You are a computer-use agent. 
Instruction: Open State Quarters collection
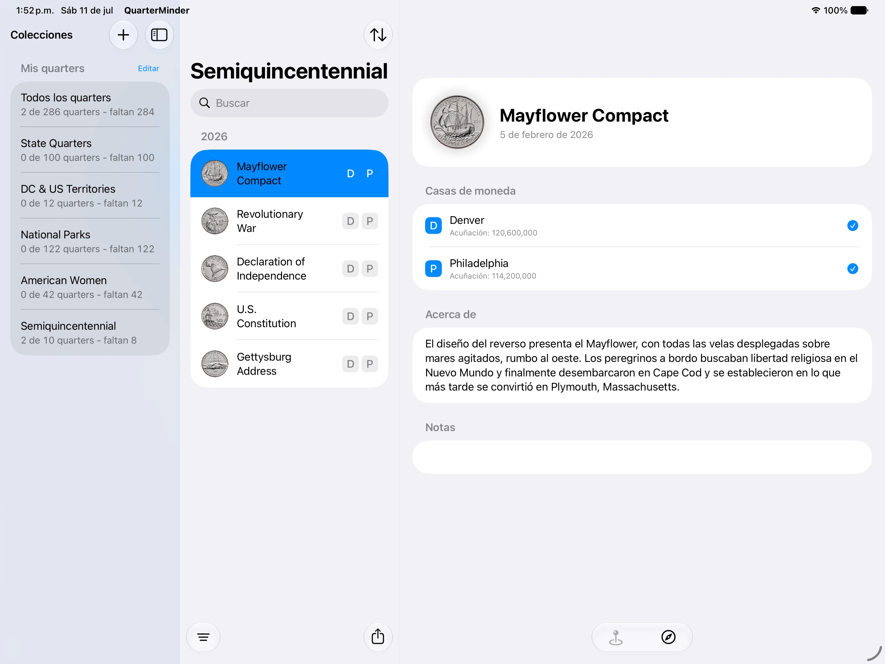(x=90, y=150)
